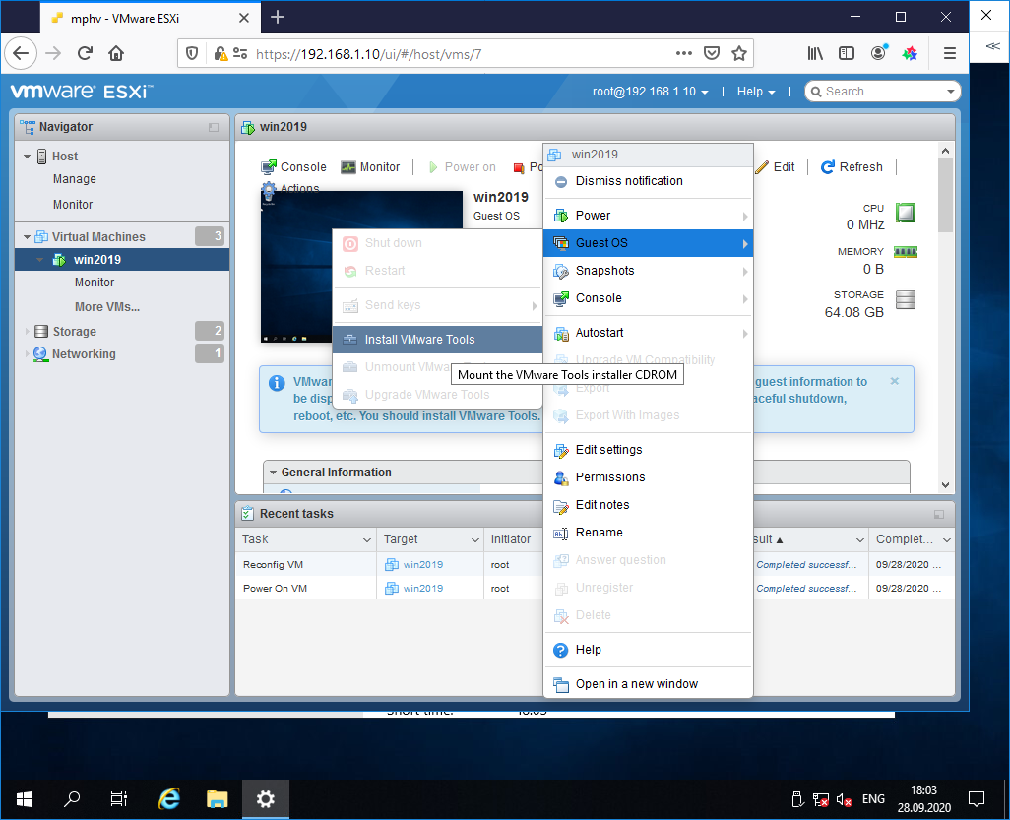This screenshot has height=820, width=1010.
Task: Open Firefox page actions ellipsis
Action: click(x=684, y=53)
